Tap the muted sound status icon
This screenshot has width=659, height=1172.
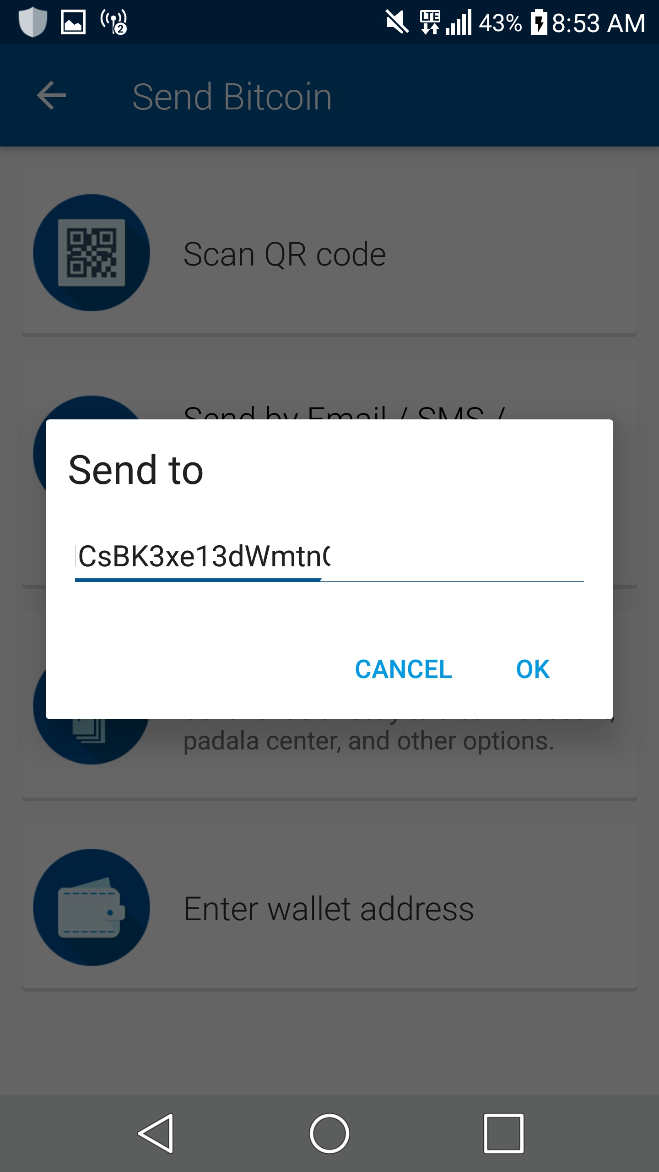397,22
